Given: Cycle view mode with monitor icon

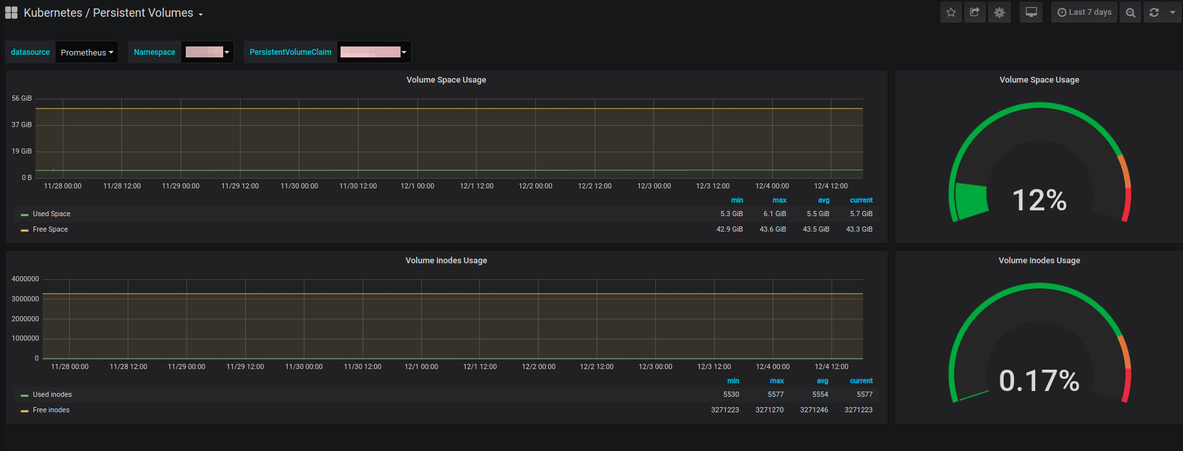Looking at the screenshot, I should 1031,12.
